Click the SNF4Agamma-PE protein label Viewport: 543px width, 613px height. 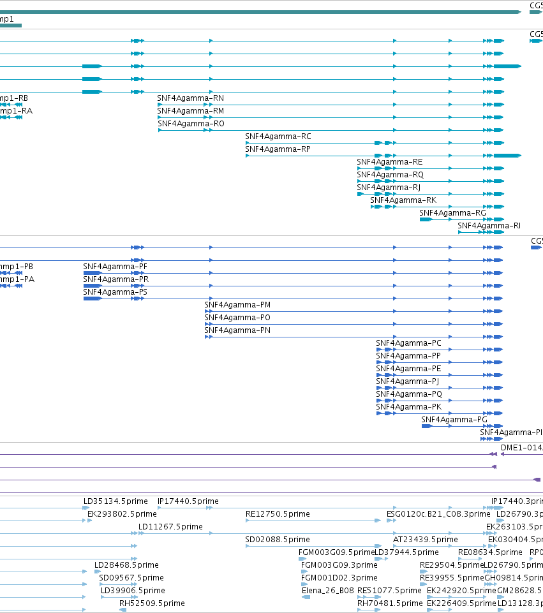tap(408, 369)
